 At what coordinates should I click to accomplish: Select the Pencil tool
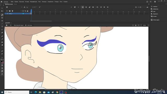click(2, 36)
